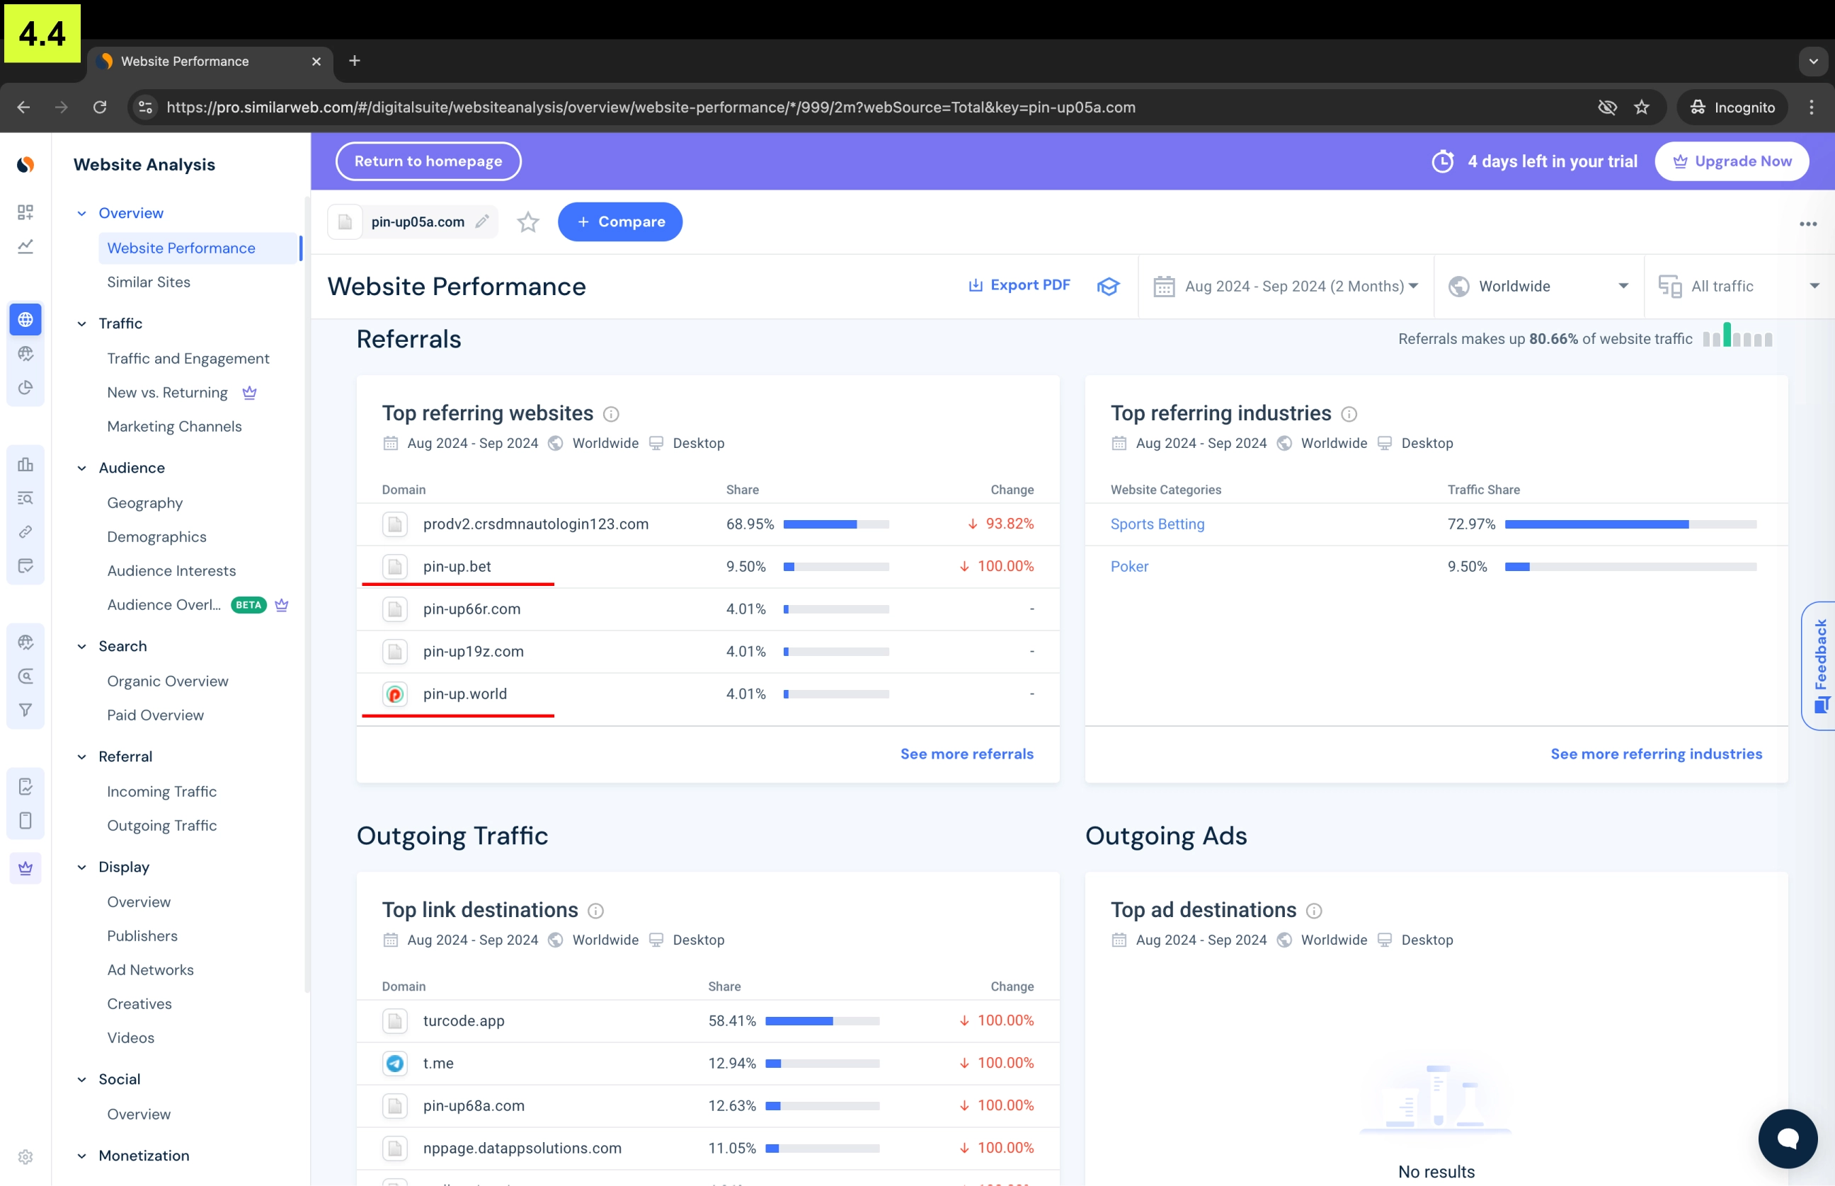The height and width of the screenshot is (1186, 1835).
Task: Click the pencil icon to edit the domain
Action: tap(482, 221)
